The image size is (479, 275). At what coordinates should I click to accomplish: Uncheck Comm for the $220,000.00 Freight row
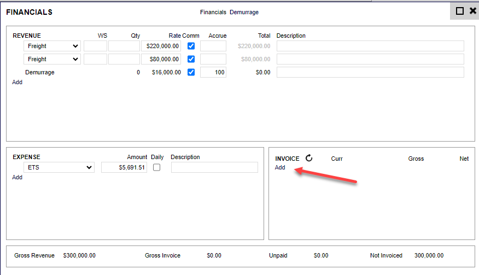(x=191, y=46)
